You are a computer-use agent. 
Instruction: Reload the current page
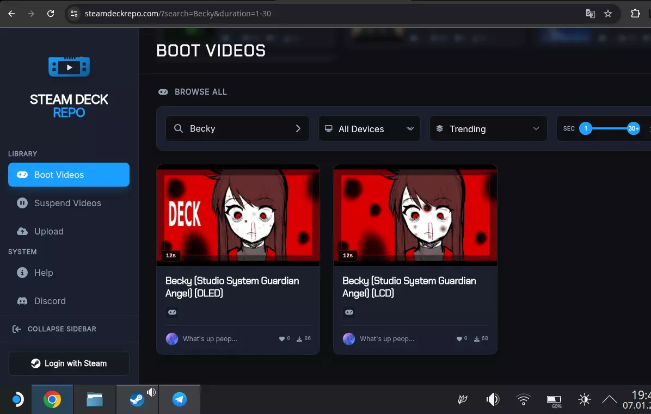[51, 14]
